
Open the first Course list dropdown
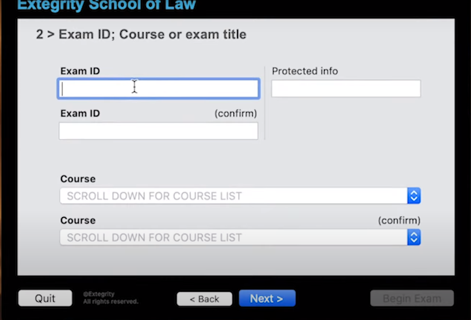(233, 196)
